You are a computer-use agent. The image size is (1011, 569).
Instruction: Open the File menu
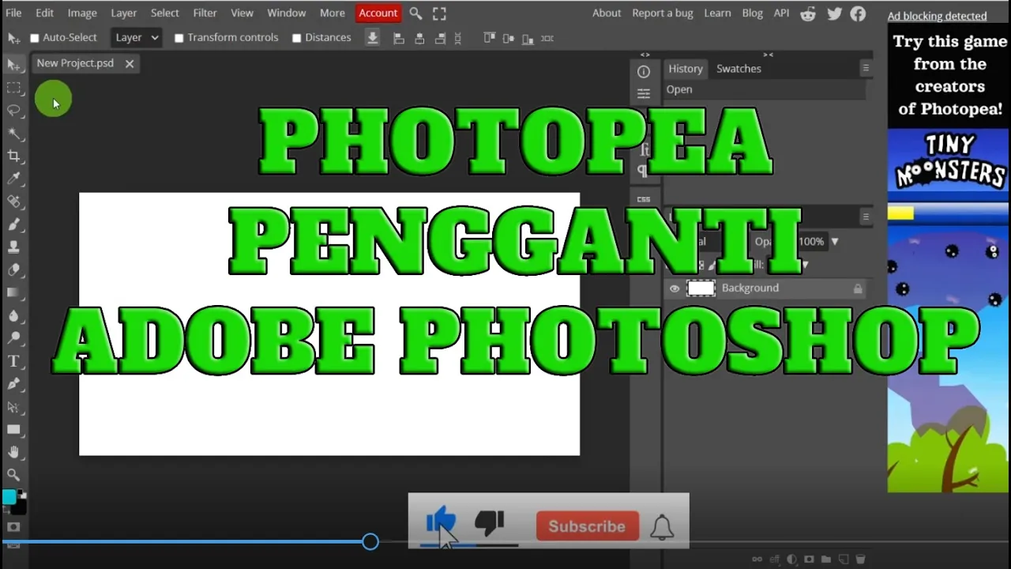13,13
